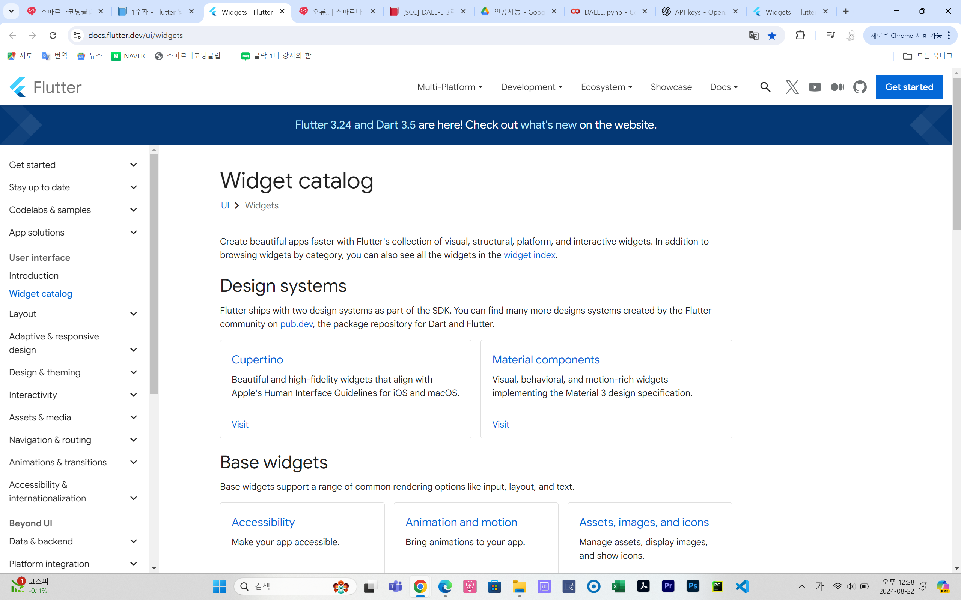Open PyCharm from the taskbar

point(717,586)
